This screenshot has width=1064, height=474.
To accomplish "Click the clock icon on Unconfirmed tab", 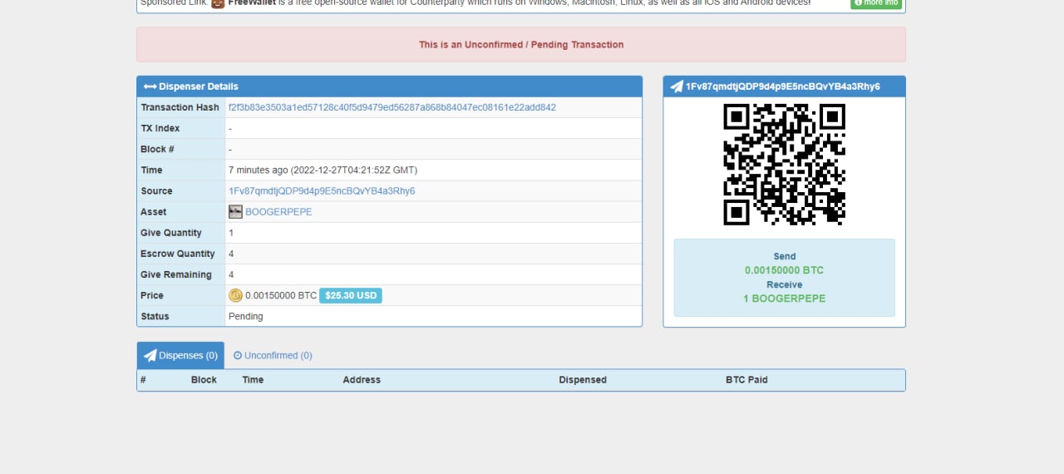I will tap(238, 355).
